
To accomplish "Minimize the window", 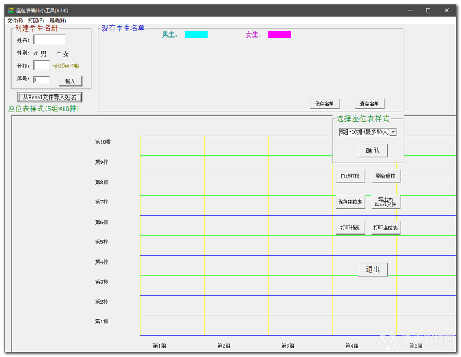I will pyautogui.click(x=410, y=10).
